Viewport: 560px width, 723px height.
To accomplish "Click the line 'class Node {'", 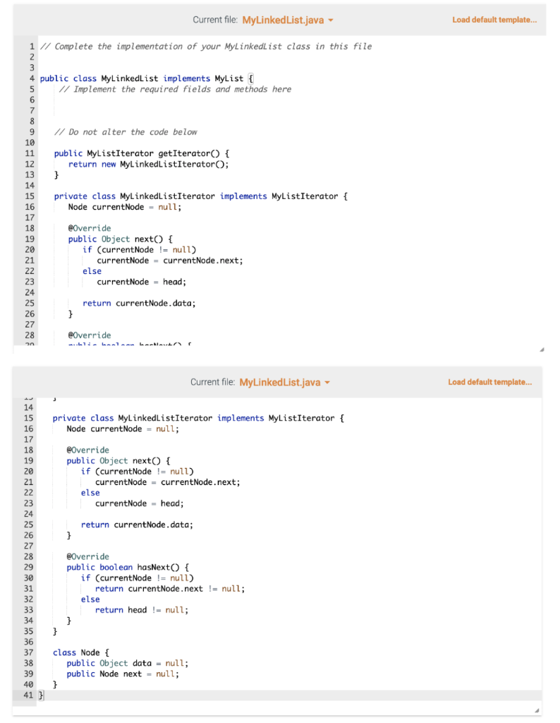I will [x=81, y=652].
